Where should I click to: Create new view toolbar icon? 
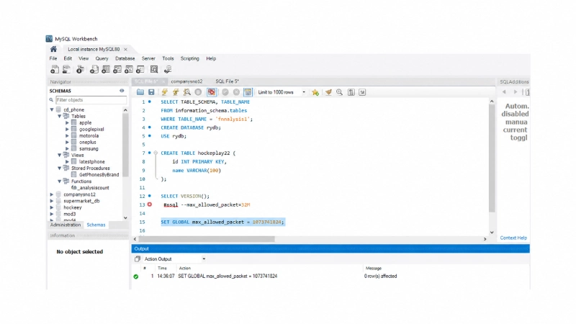click(117, 69)
